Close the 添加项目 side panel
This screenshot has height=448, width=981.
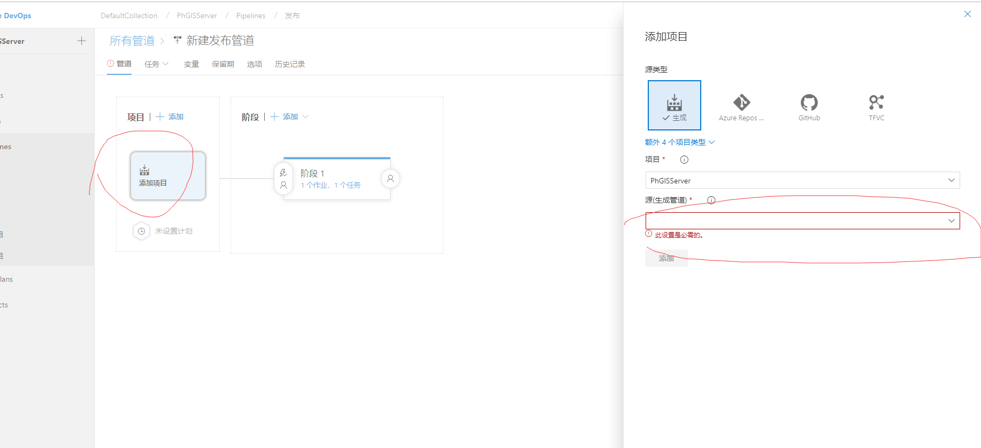click(x=967, y=14)
